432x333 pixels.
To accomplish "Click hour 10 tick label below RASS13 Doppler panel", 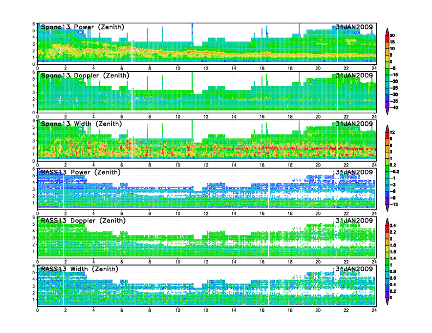I will [178, 262].
